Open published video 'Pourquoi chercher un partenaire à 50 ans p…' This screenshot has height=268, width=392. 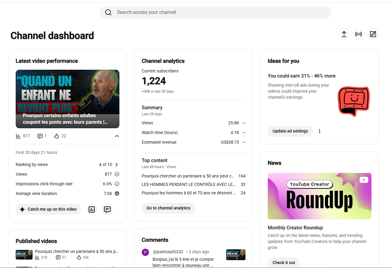77,251
